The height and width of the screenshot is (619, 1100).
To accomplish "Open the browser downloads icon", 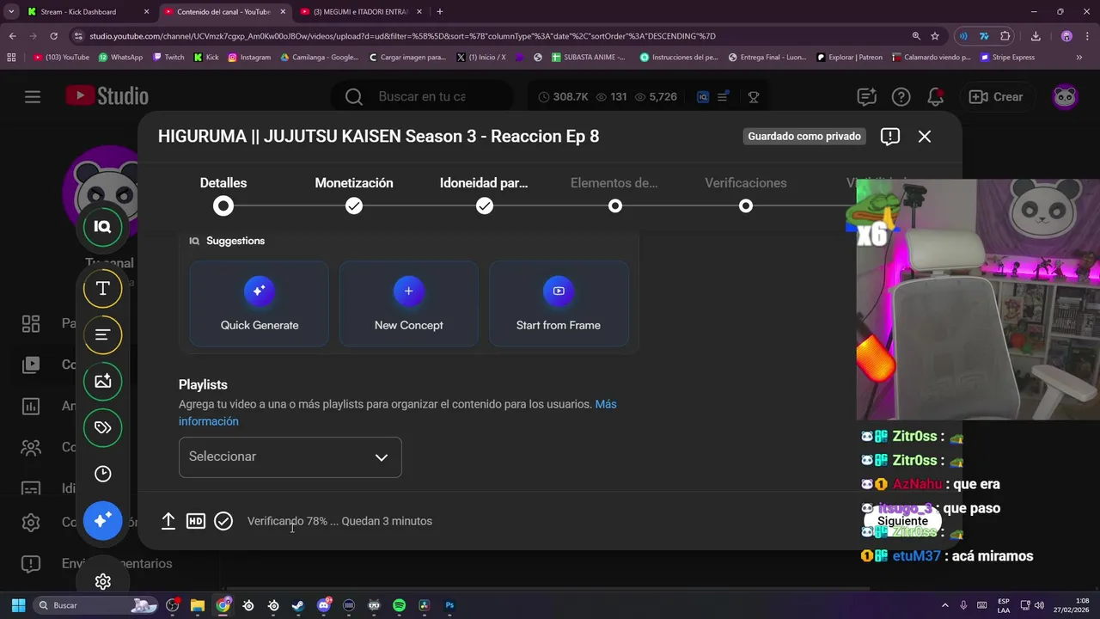I will click(x=1036, y=36).
